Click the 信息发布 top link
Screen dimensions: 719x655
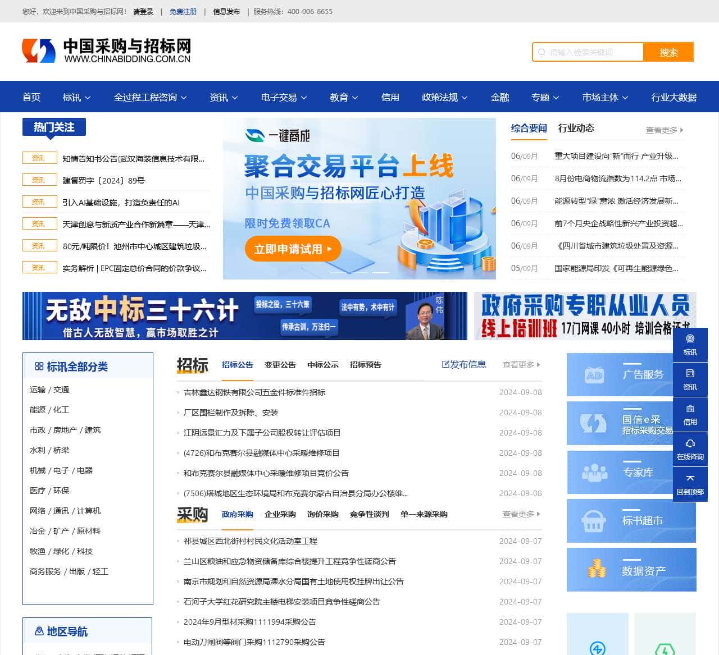[x=226, y=11]
